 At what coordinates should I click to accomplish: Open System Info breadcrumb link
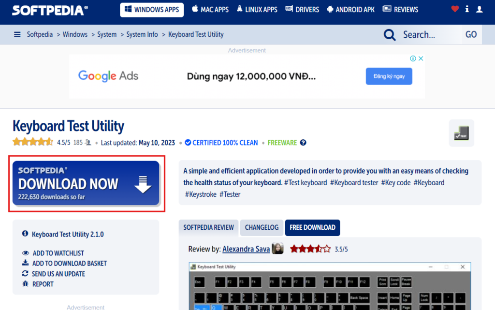[142, 34]
